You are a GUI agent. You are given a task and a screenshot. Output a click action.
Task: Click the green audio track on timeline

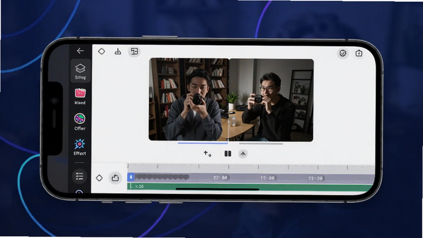[251, 187]
